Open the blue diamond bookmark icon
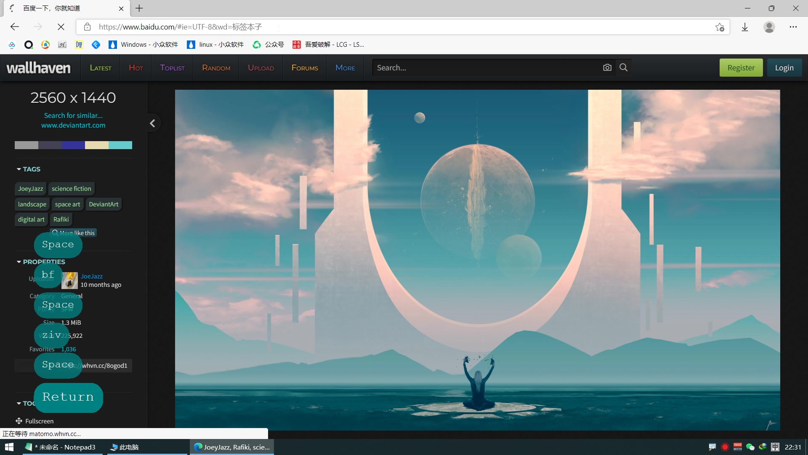This screenshot has width=808, height=455. point(96,45)
